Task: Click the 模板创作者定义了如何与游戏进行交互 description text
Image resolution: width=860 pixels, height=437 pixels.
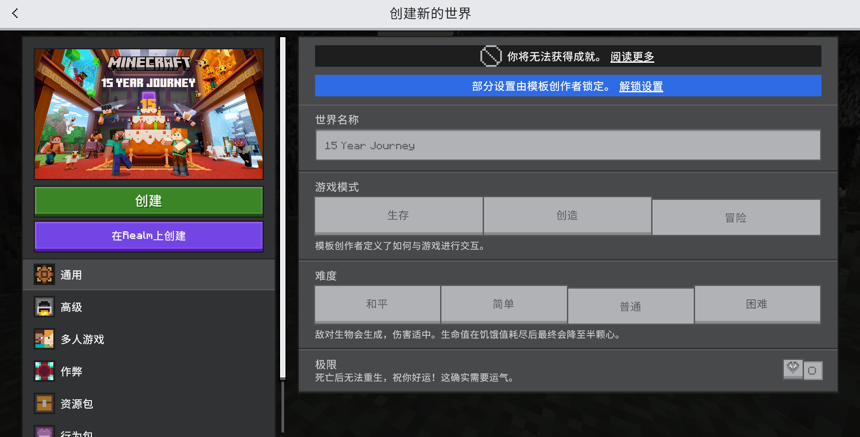Action: (x=400, y=246)
